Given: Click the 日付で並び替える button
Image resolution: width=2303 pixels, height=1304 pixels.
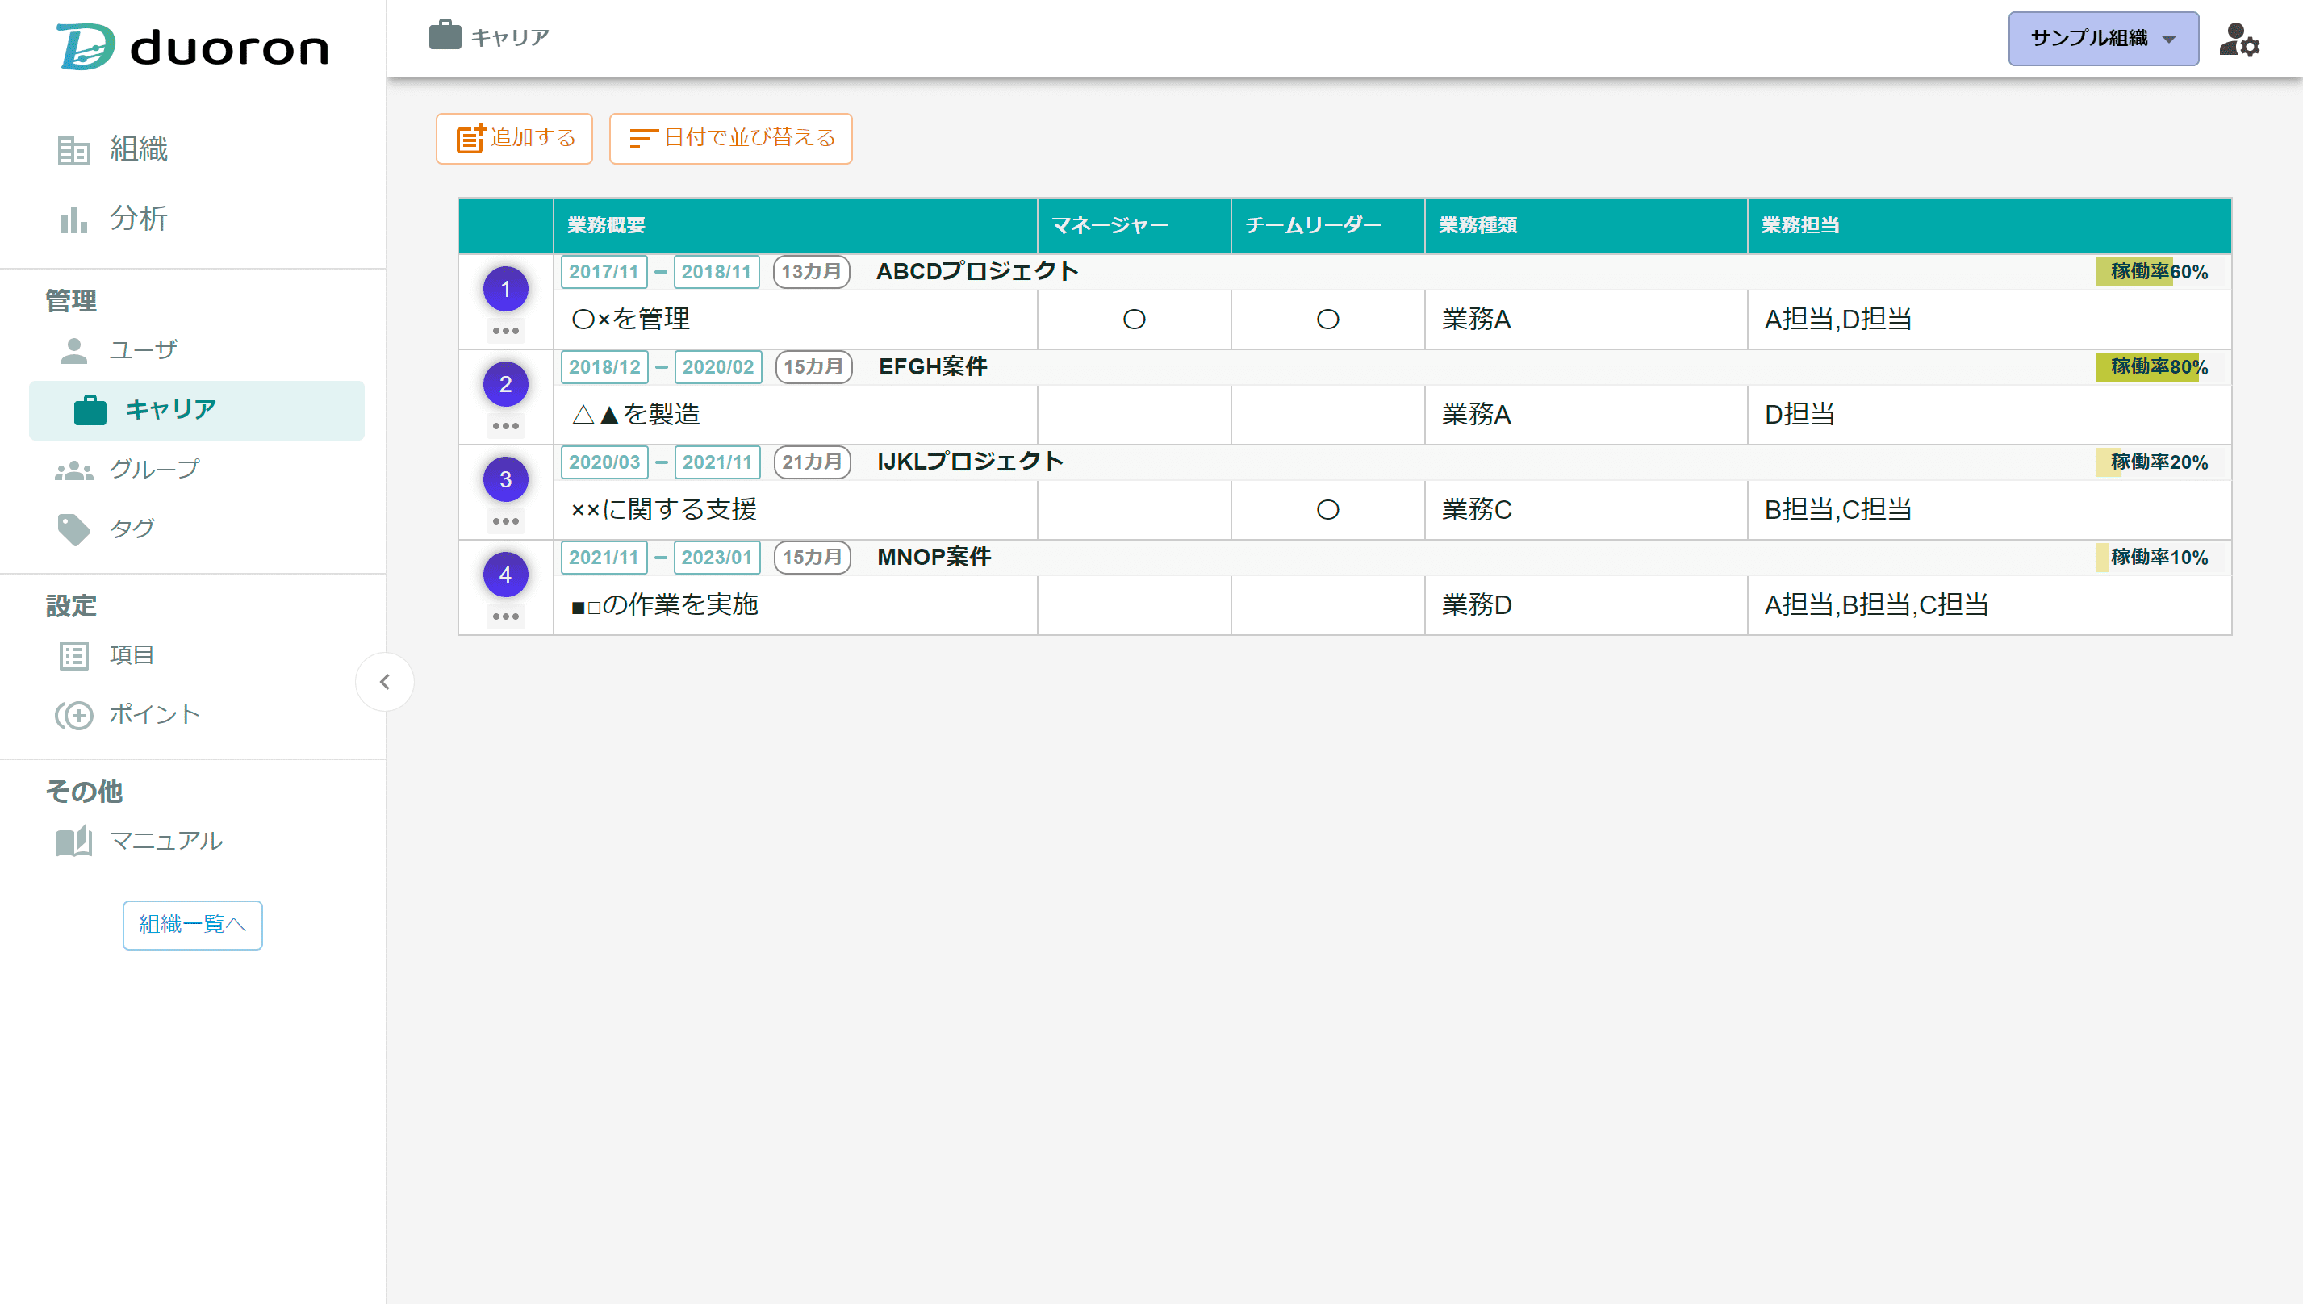Looking at the screenshot, I should pyautogui.click(x=730, y=138).
